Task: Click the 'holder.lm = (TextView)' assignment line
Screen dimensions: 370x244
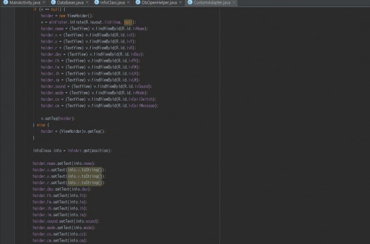Action: pos(91,80)
